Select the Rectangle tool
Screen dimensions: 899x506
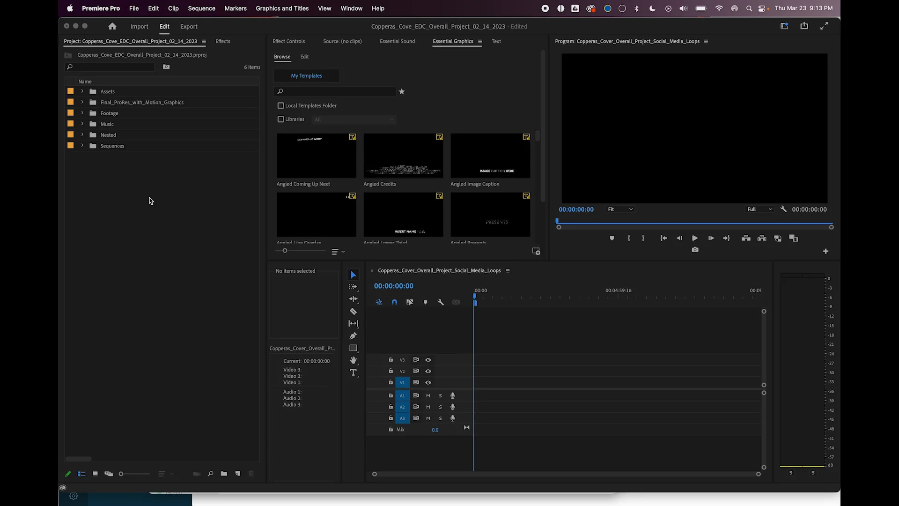(354, 348)
